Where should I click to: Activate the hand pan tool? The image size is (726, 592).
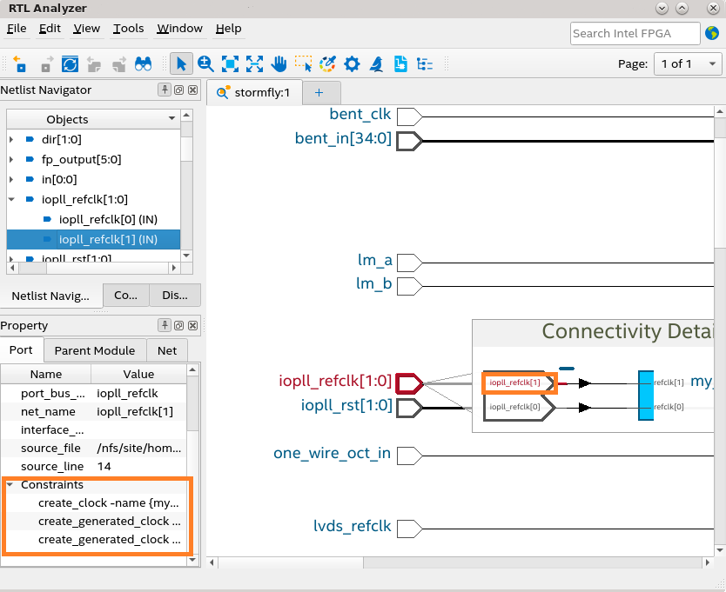pyautogui.click(x=279, y=64)
